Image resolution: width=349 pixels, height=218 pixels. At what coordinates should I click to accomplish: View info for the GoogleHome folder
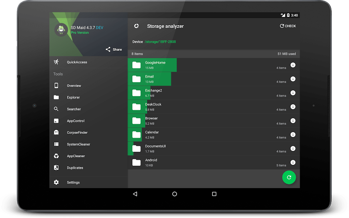pyautogui.click(x=293, y=65)
